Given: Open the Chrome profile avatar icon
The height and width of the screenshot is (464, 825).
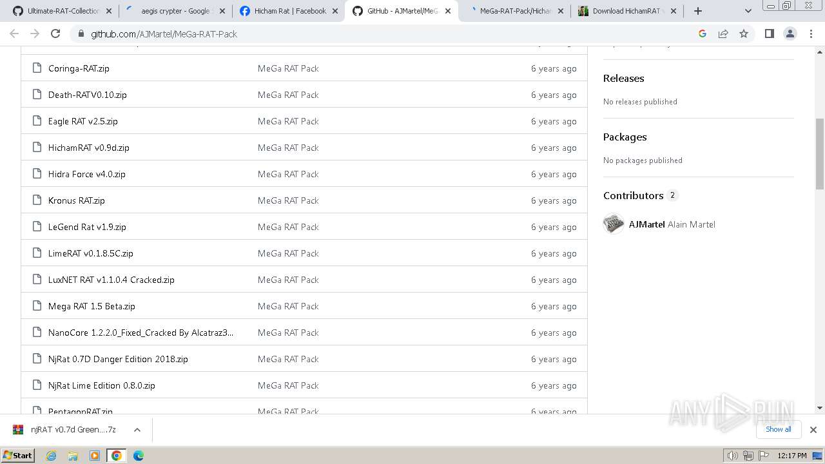Looking at the screenshot, I should coord(790,34).
